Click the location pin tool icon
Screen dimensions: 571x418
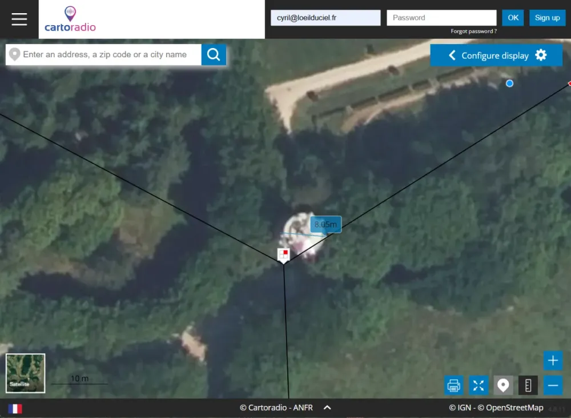point(503,385)
